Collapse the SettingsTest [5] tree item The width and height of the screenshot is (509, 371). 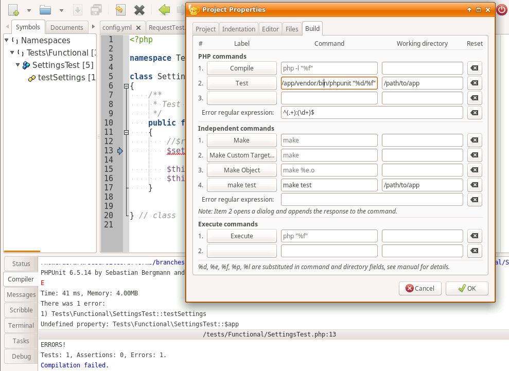[x=17, y=66]
